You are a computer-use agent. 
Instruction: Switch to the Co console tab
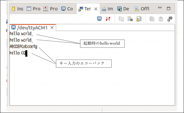tap(67, 9)
